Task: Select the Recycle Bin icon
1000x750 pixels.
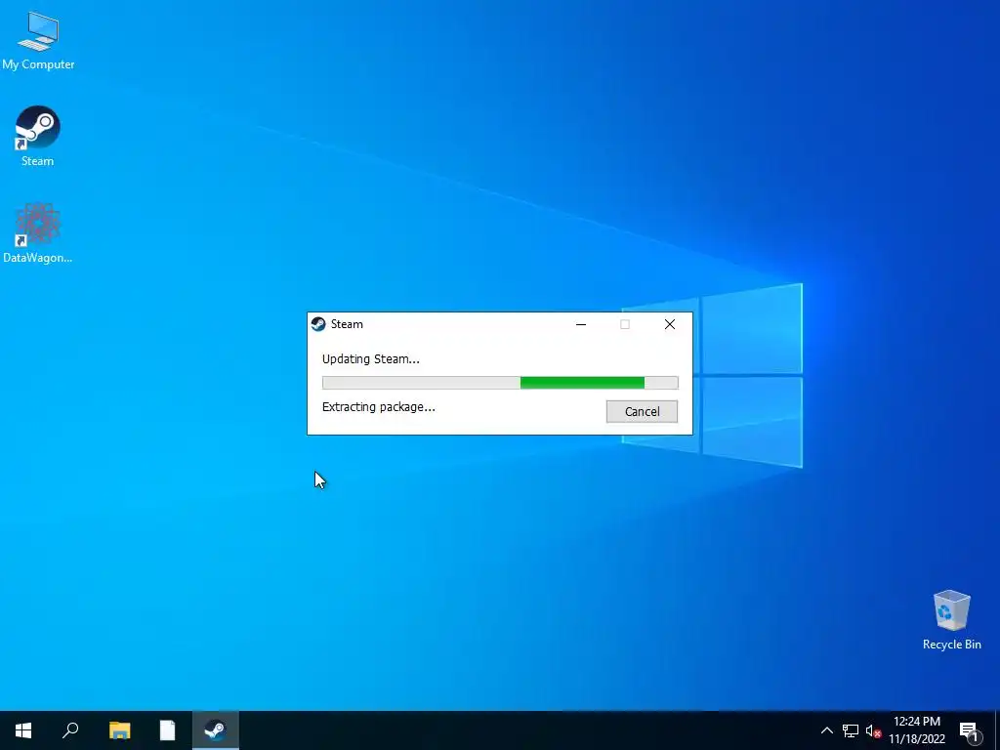Action: point(951,620)
